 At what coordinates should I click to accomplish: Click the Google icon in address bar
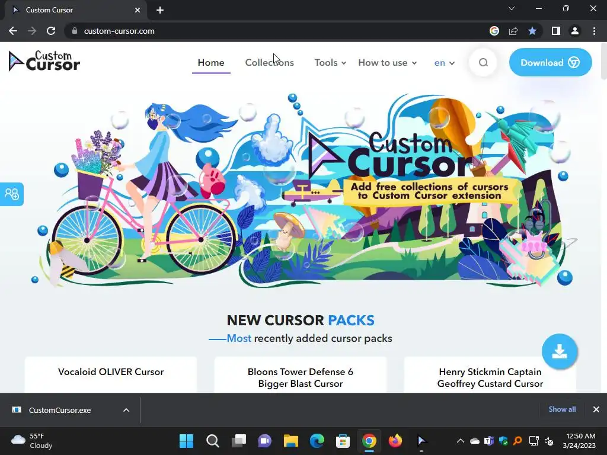click(494, 31)
